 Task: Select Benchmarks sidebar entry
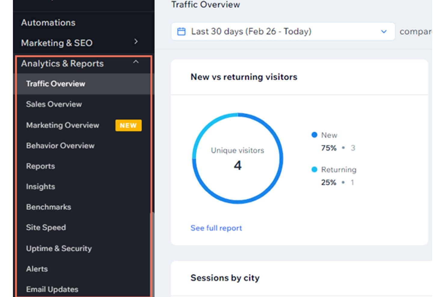point(48,207)
